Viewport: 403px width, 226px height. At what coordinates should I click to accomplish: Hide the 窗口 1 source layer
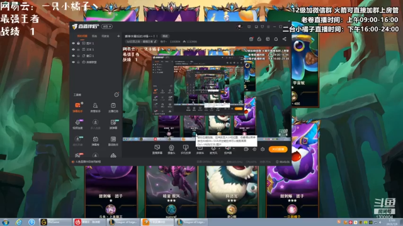click(x=74, y=56)
